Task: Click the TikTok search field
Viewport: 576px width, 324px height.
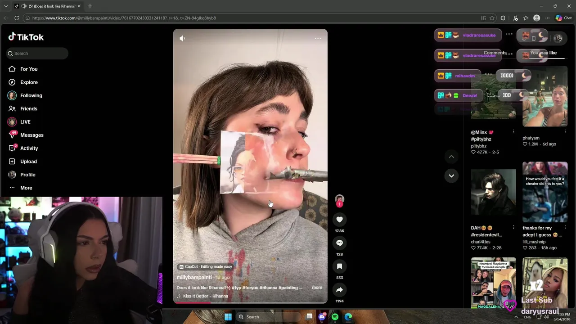Action: tap(37, 54)
